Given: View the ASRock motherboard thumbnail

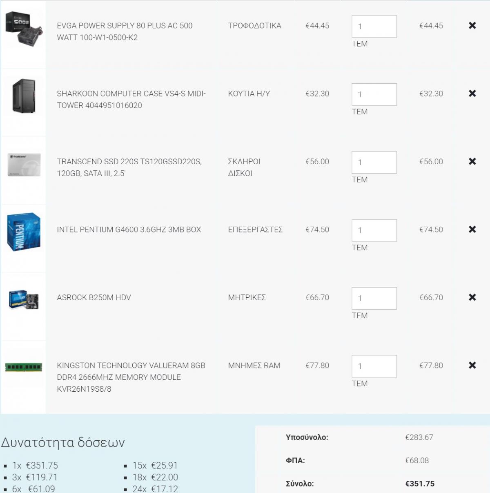Looking at the screenshot, I should pyautogui.click(x=24, y=299).
